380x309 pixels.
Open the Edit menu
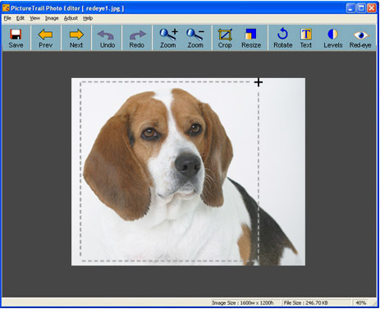coord(21,18)
